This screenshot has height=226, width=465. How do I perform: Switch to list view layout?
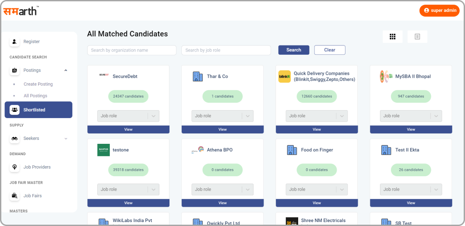(417, 37)
